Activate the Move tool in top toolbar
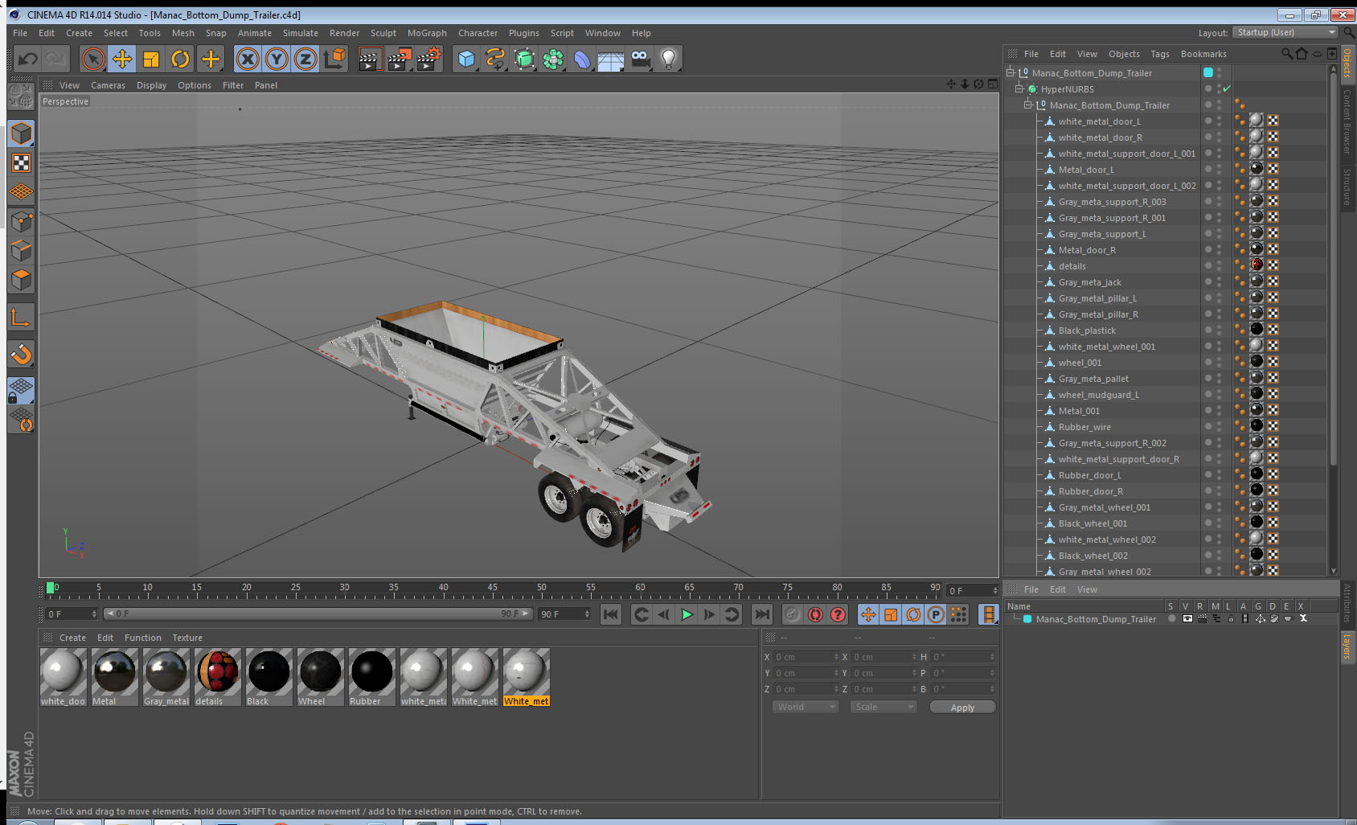The height and width of the screenshot is (825, 1357). coord(122,59)
